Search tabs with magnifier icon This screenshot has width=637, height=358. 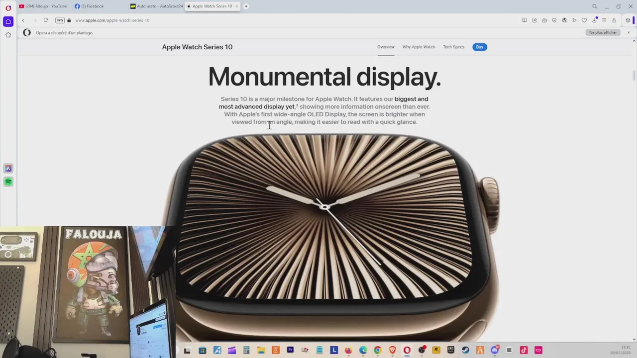[595, 6]
